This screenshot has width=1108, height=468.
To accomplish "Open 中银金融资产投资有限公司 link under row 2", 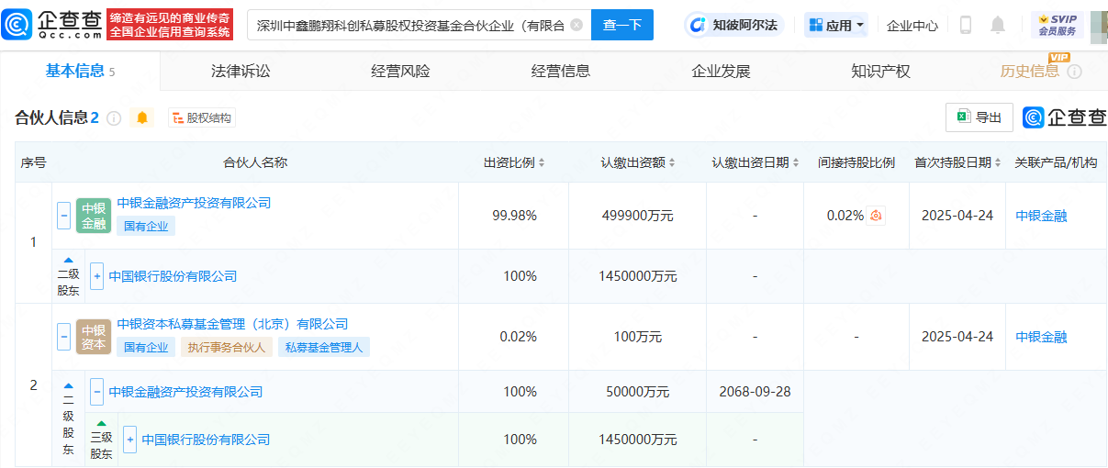I will click(x=185, y=392).
